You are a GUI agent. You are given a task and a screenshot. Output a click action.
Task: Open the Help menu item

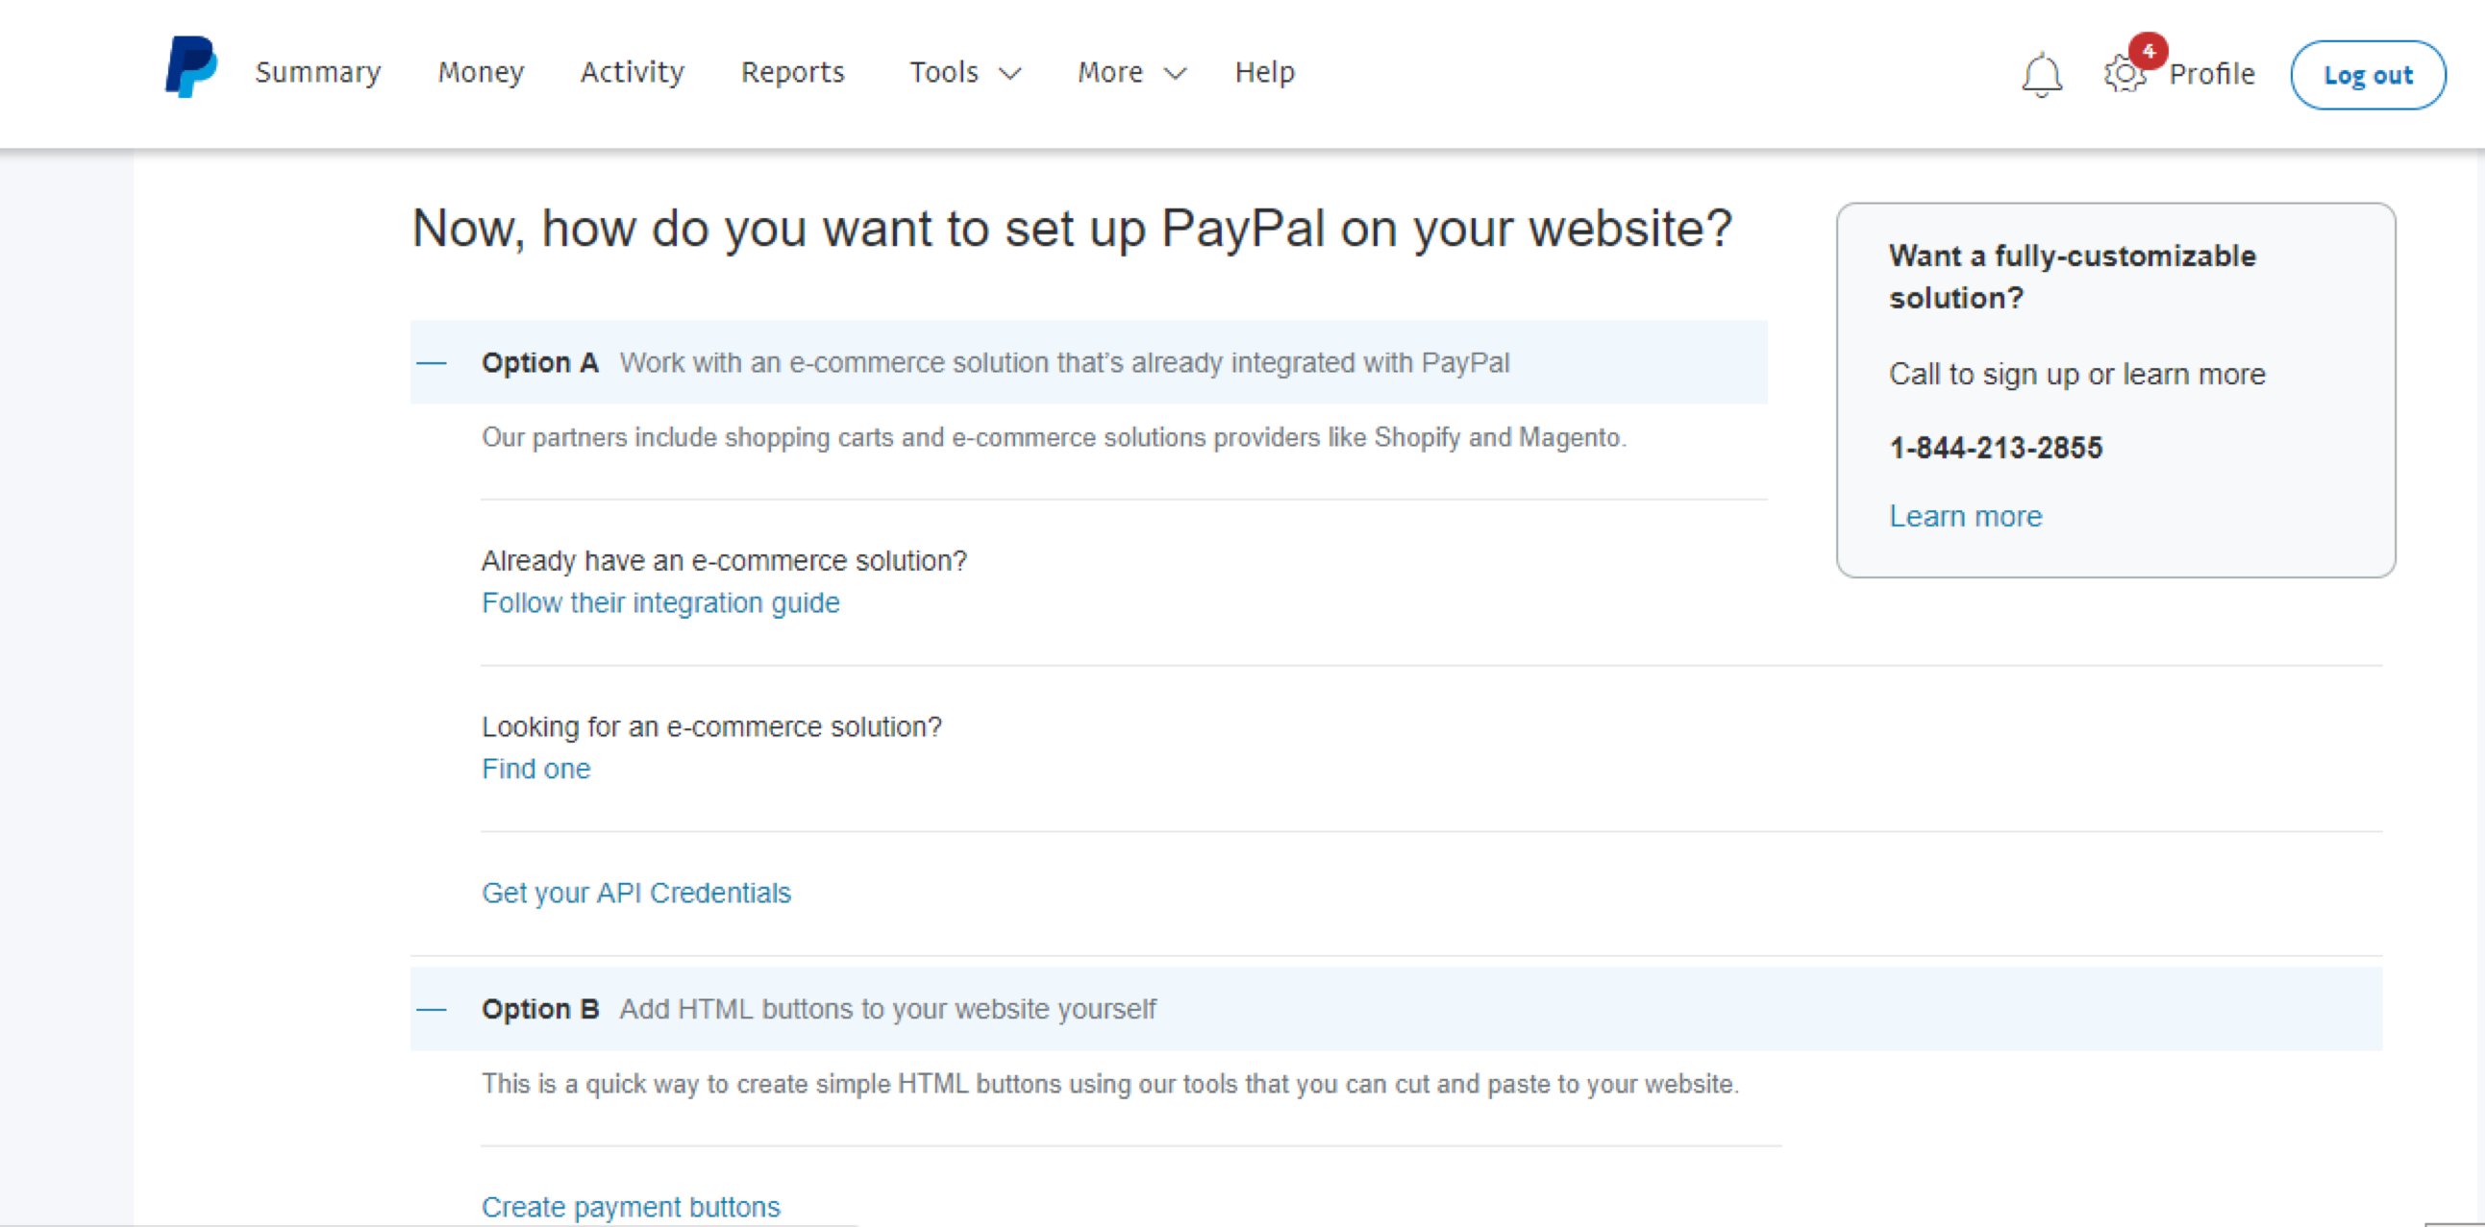click(1264, 72)
